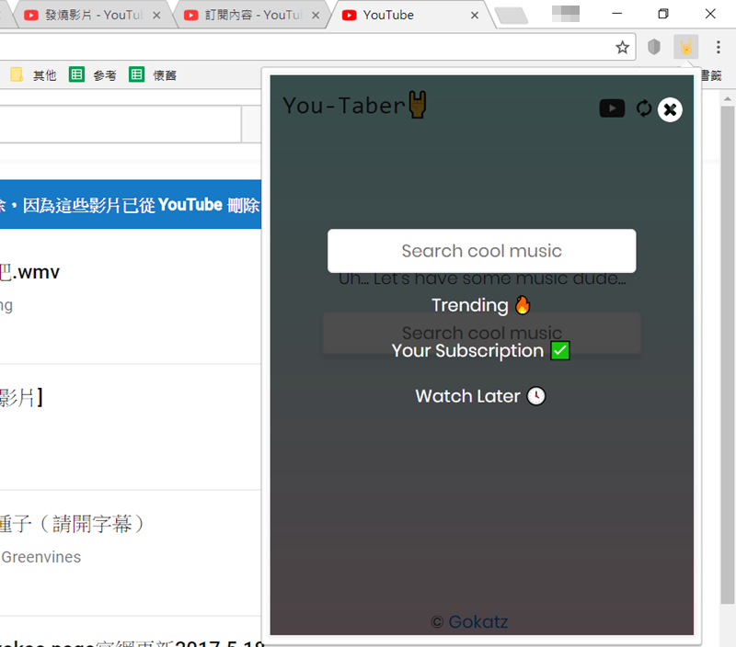Click the YouTube page search box

click(x=121, y=124)
